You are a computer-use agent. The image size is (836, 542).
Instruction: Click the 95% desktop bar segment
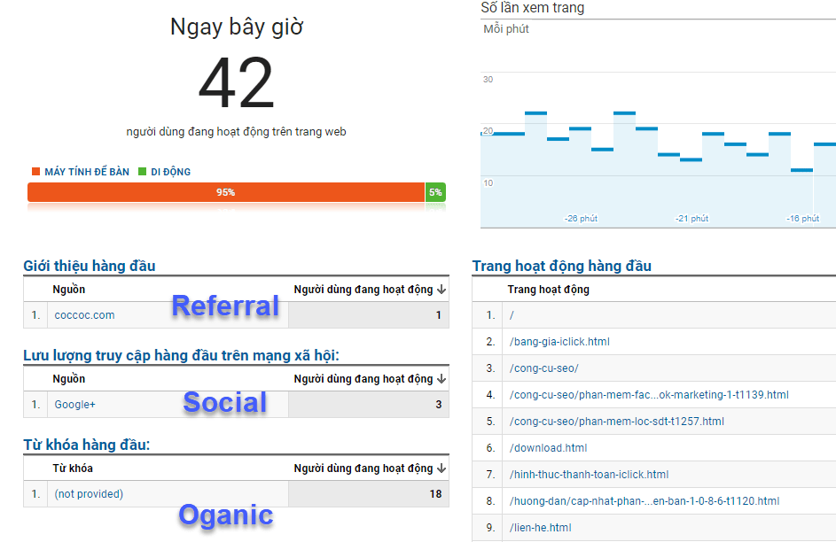pyautogui.click(x=225, y=191)
